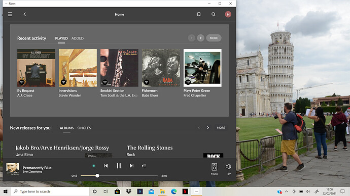The image size is (350, 196).
Task: Open the Mail app taskbar icon
Action: pyautogui.click(x=151, y=191)
